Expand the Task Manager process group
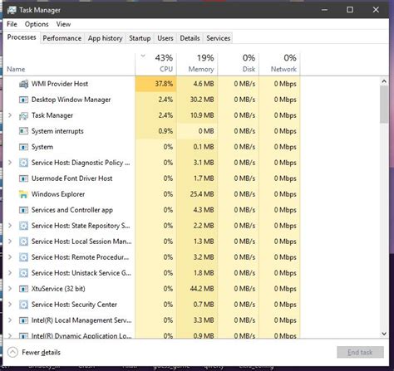The image size is (394, 371). coord(10,115)
